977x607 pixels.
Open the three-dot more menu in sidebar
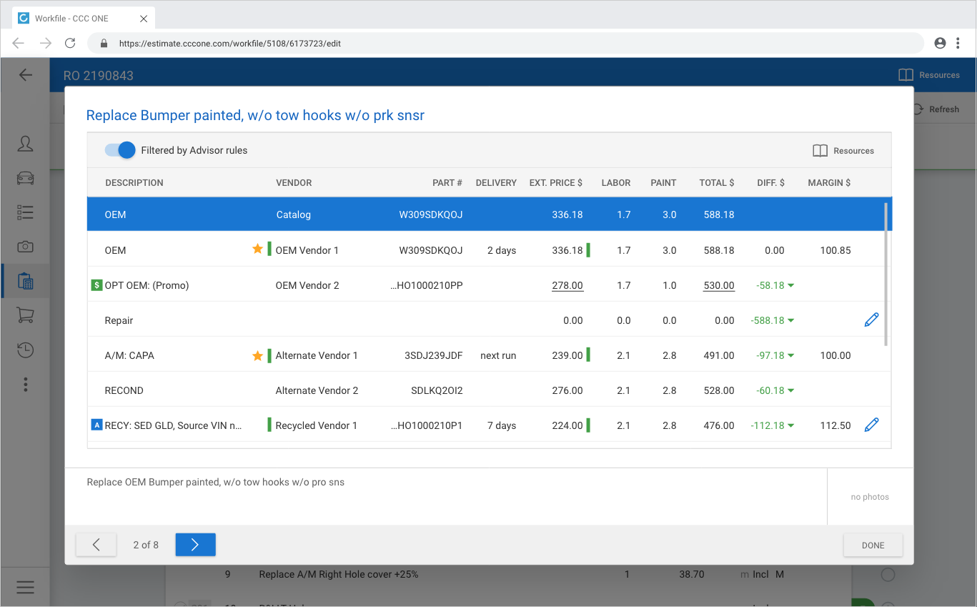pyautogui.click(x=25, y=385)
